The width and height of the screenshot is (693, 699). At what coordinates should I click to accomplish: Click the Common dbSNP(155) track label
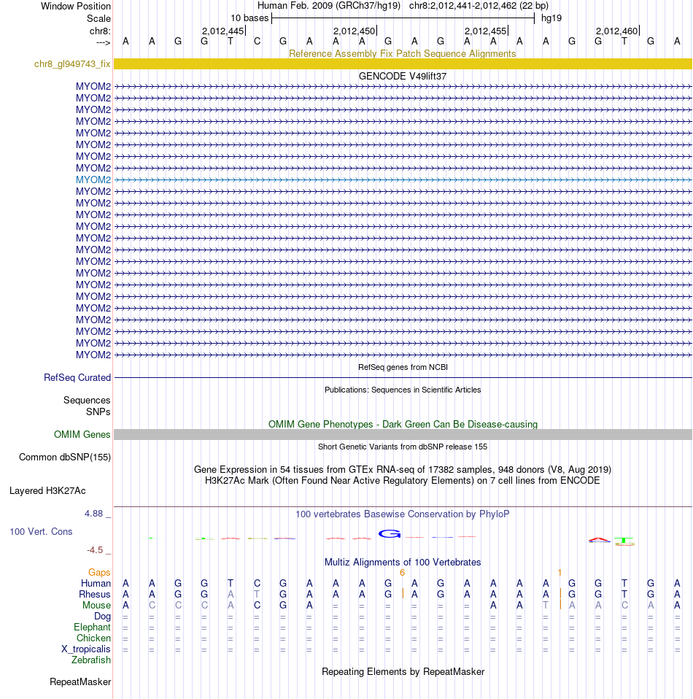click(65, 457)
